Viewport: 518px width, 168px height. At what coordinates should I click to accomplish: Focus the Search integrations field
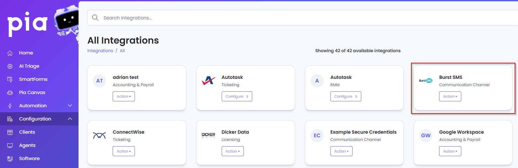pos(303,18)
